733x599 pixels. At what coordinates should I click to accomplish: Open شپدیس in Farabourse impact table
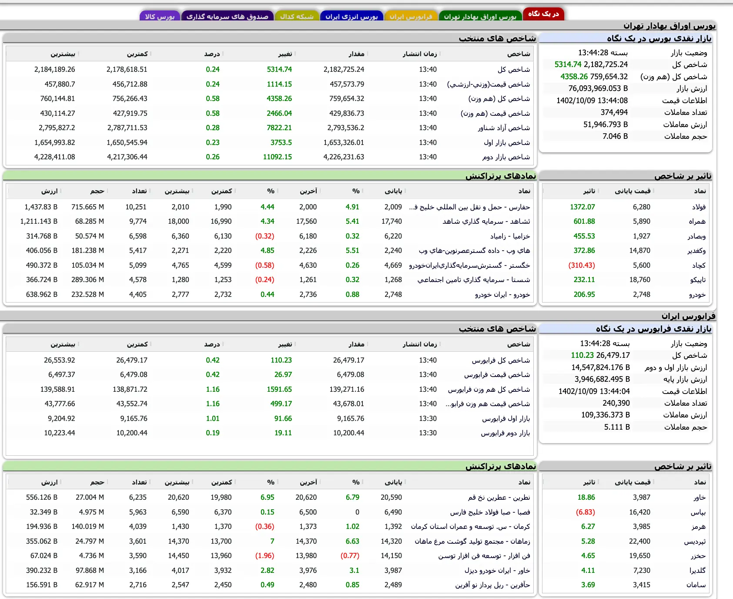point(695,542)
